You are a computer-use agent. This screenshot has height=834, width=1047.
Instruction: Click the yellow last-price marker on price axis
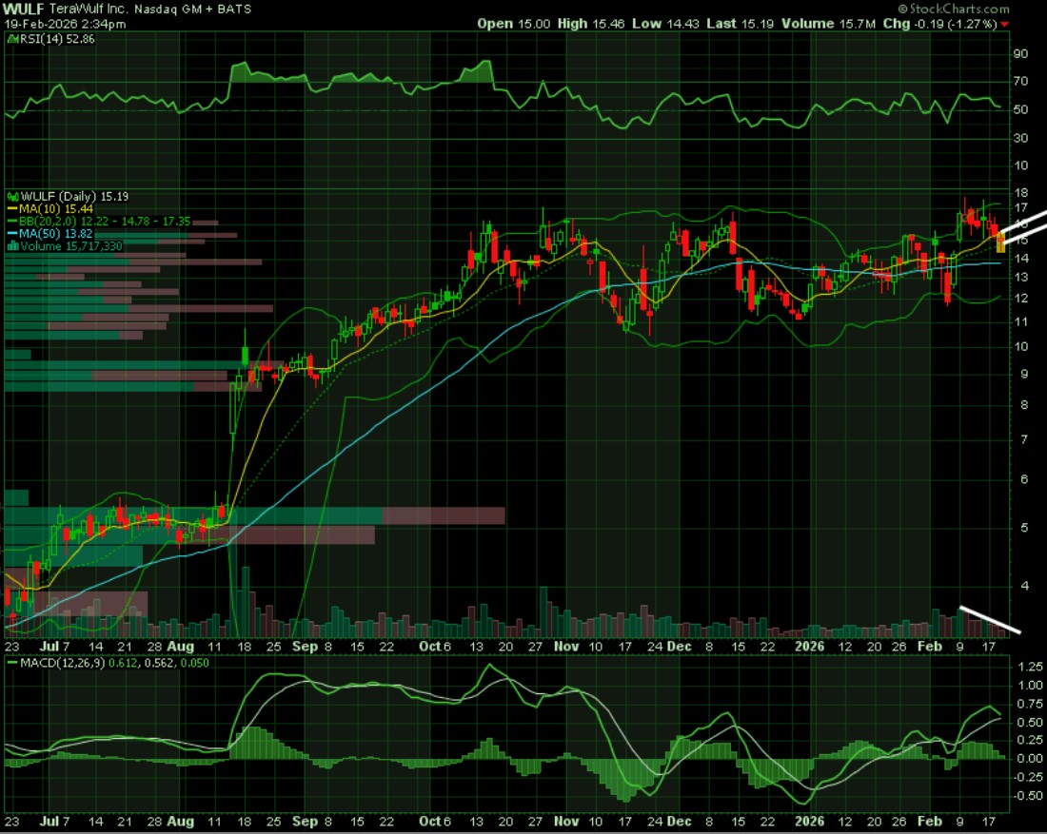[x=1000, y=243]
